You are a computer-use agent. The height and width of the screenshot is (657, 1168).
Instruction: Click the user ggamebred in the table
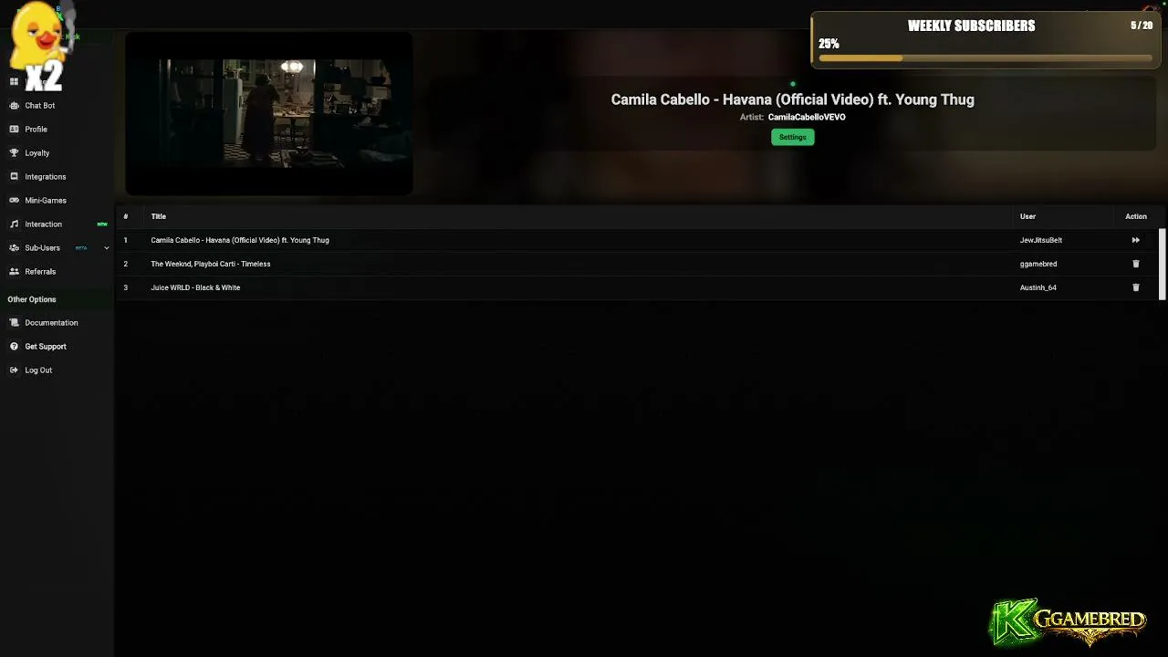[1038, 264]
